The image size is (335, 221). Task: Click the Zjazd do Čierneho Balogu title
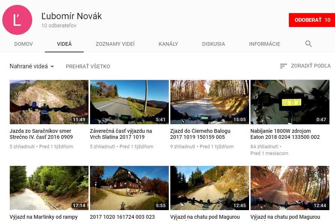tap(200, 134)
